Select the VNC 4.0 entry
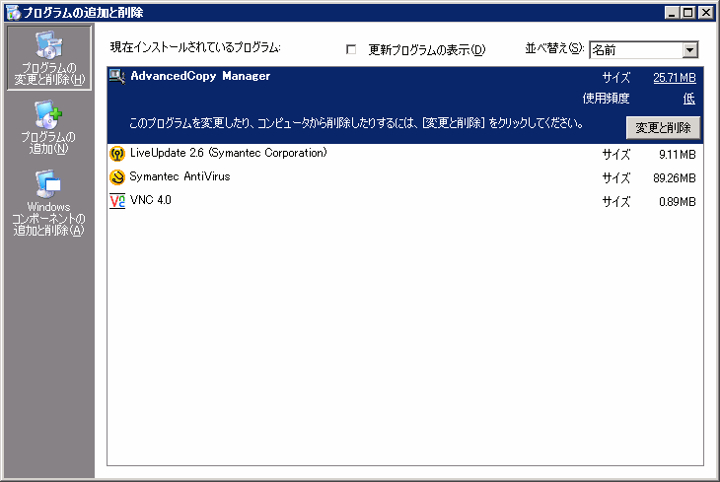Image resolution: width=720 pixels, height=482 pixels. (405, 201)
